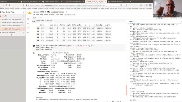This screenshot has width=182, height=102.
Task: Click the ln_weight coefficient row
Action: [56, 78]
